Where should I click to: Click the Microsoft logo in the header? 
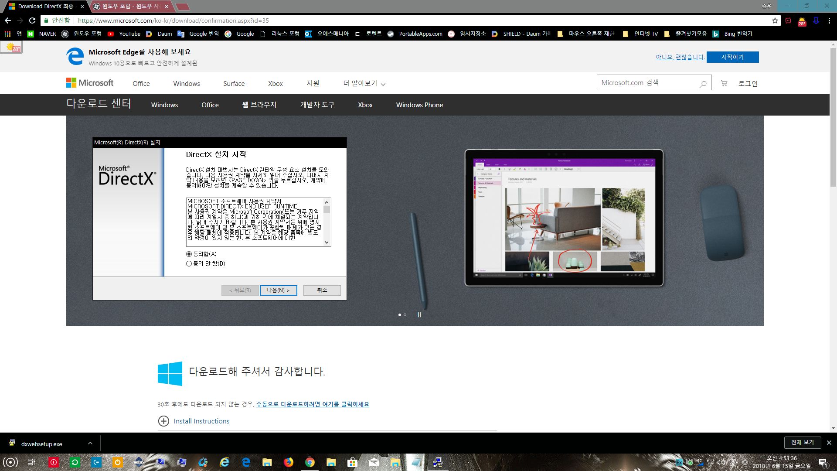[x=90, y=83]
